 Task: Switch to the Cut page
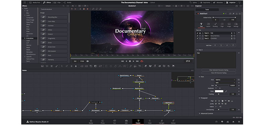[x=115, y=122]
